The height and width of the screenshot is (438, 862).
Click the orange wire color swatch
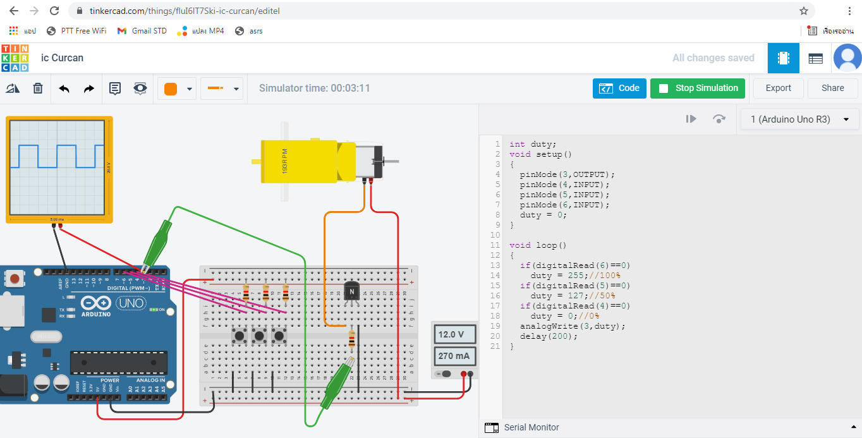click(x=170, y=89)
